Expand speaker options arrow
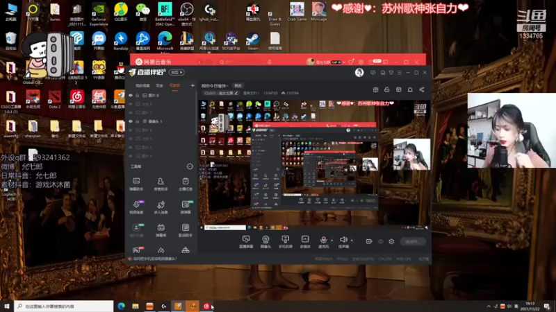This screenshot has height=312, width=556. (x=352, y=241)
